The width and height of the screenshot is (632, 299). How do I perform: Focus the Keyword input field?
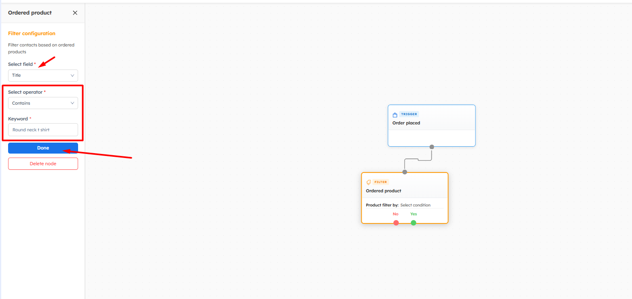43,130
